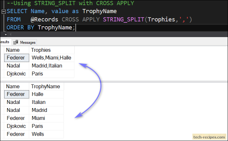Place cursor on the SELECT keyword
This screenshot has width=228, height=141.
click(x=17, y=11)
